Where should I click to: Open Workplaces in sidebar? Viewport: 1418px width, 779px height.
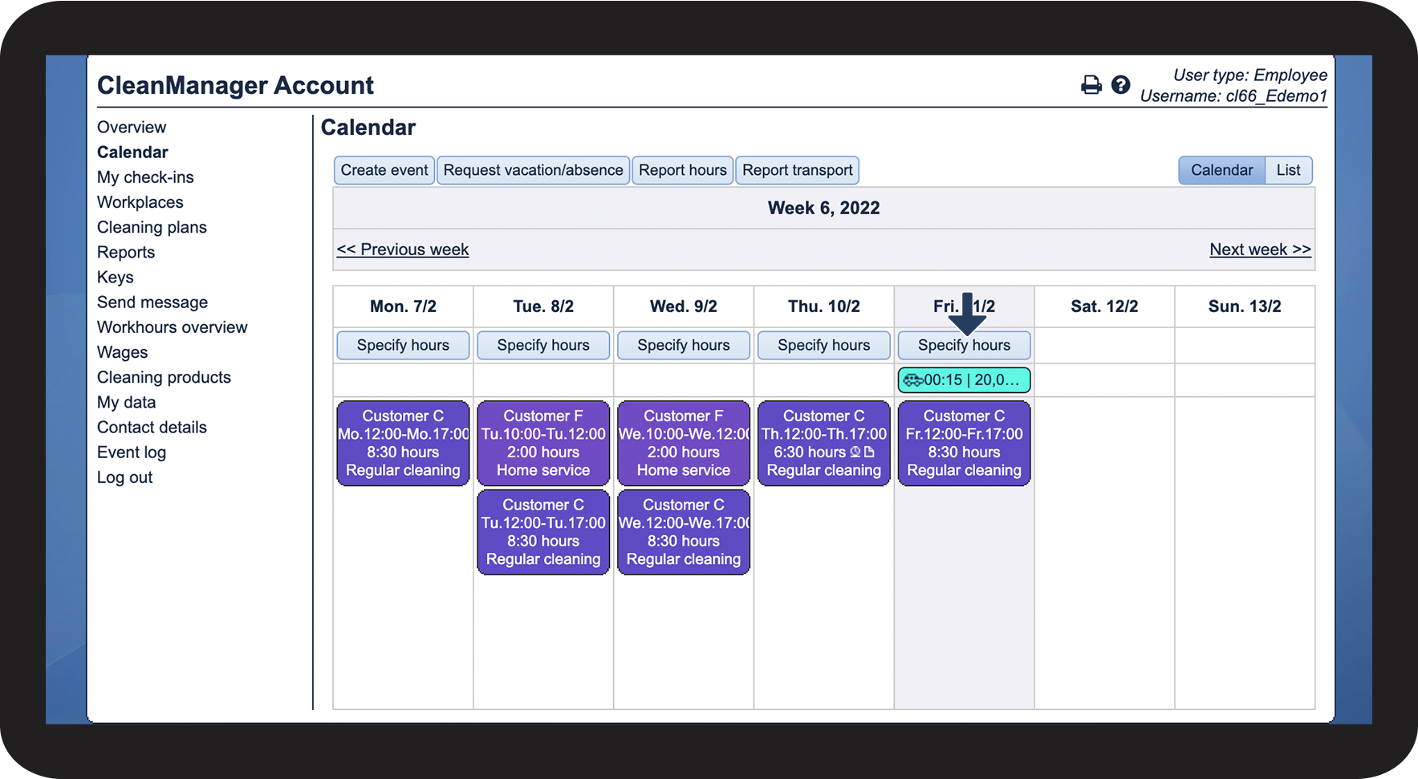[140, 202]
